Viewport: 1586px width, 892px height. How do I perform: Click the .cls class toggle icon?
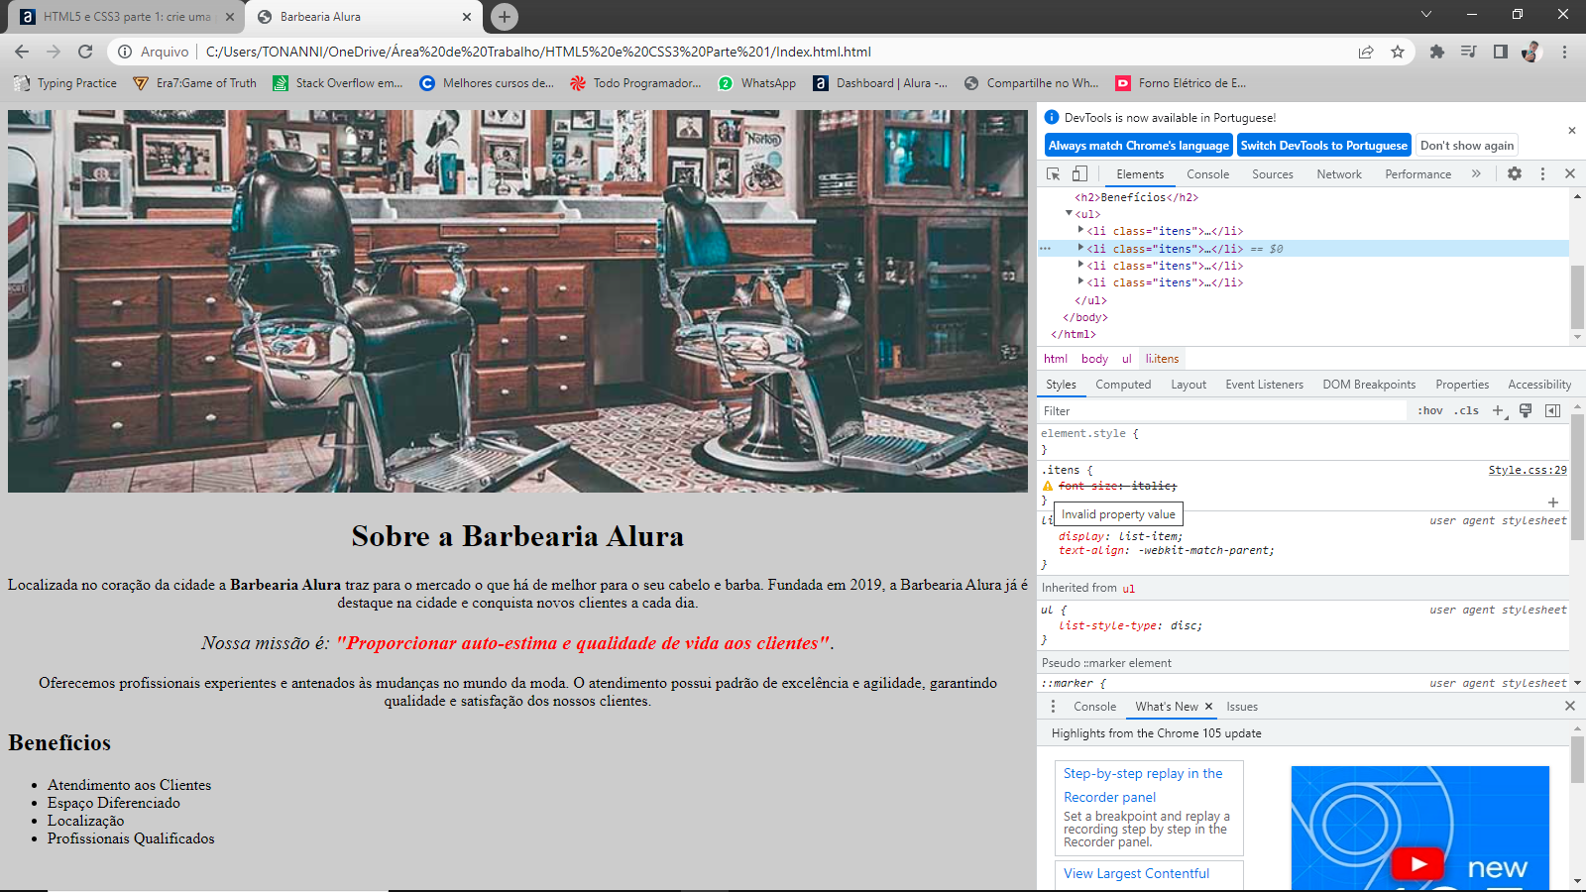(x=1465, y=409)
